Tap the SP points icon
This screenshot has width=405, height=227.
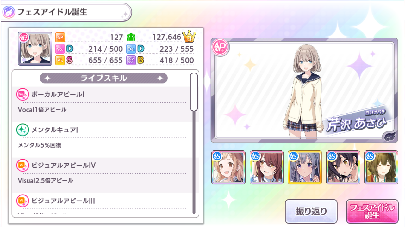[60, 38]
